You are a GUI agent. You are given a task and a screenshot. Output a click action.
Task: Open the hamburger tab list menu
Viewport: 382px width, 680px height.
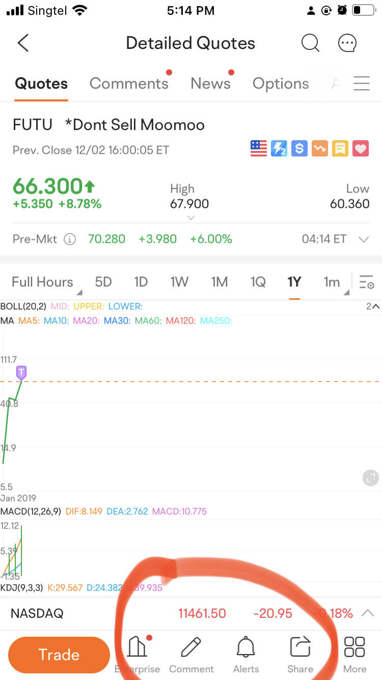click(361, 83)
